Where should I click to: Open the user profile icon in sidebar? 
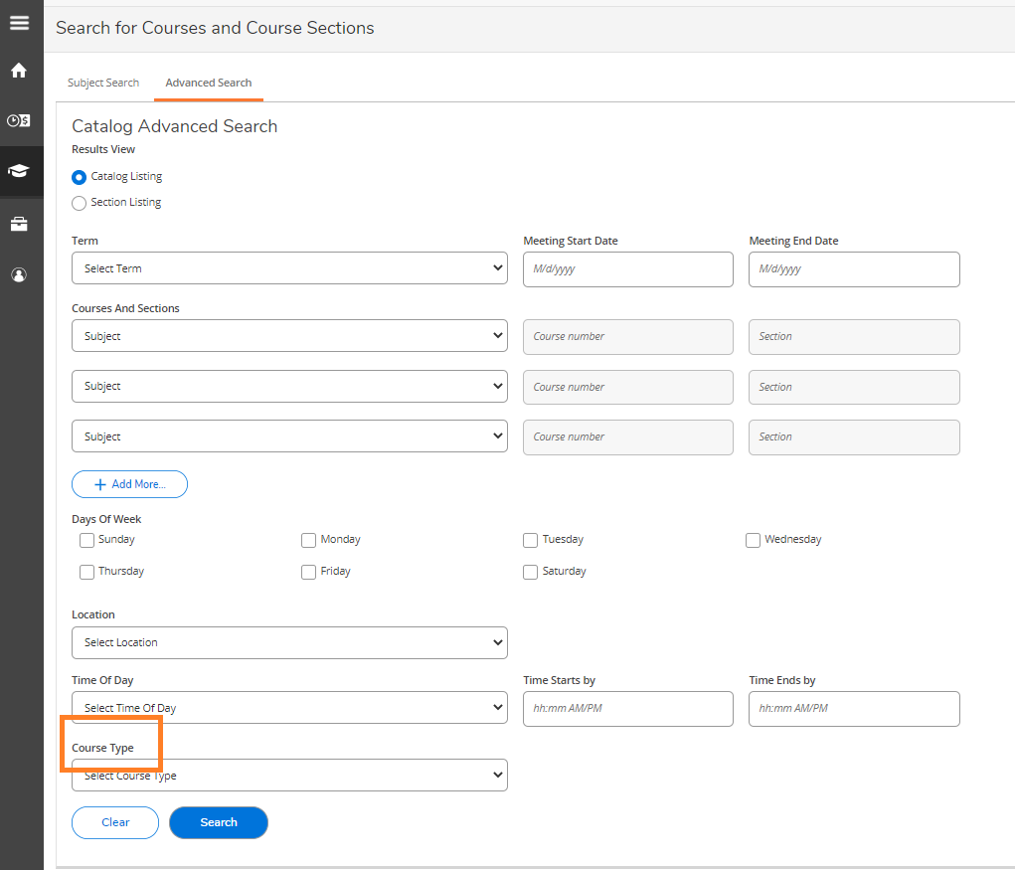click(x=19, y=275)
